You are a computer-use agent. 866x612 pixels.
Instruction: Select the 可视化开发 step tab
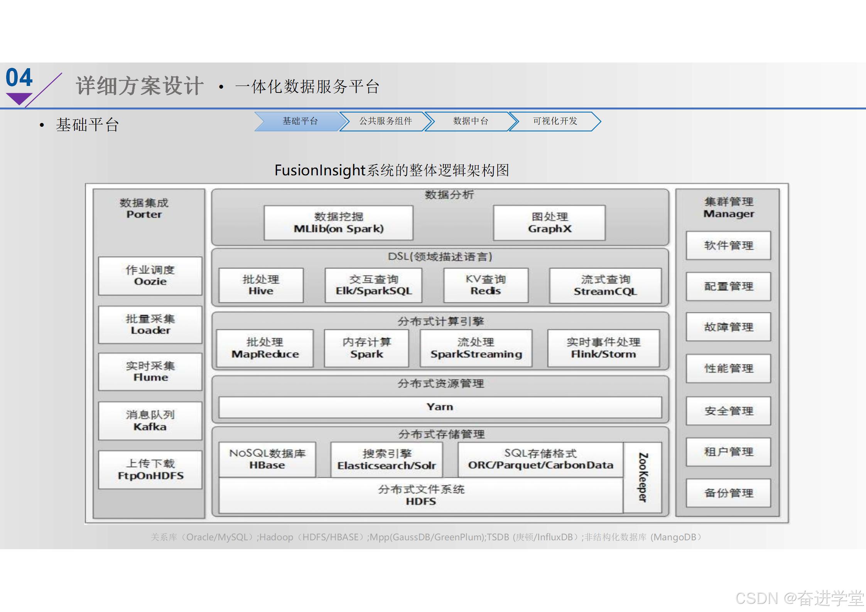coord(555,121)
